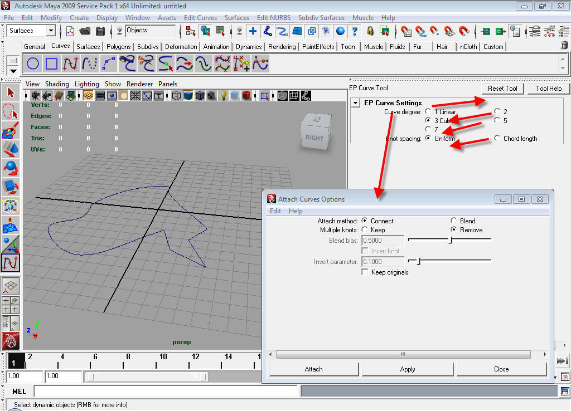Click the scissors Detach Curves shelf icon
This screenshot has width=571, height=411.
(147, 63)
